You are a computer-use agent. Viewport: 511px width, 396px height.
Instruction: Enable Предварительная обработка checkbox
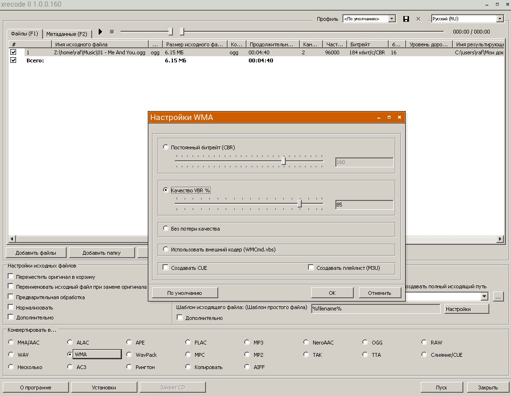click(x=11, y=296)
